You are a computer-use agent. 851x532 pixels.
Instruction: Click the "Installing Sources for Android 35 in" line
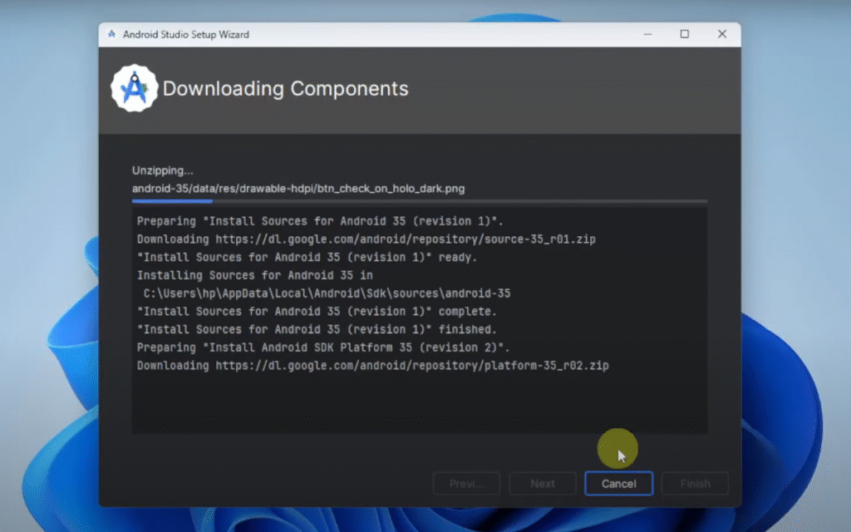(x=254, y=275)
